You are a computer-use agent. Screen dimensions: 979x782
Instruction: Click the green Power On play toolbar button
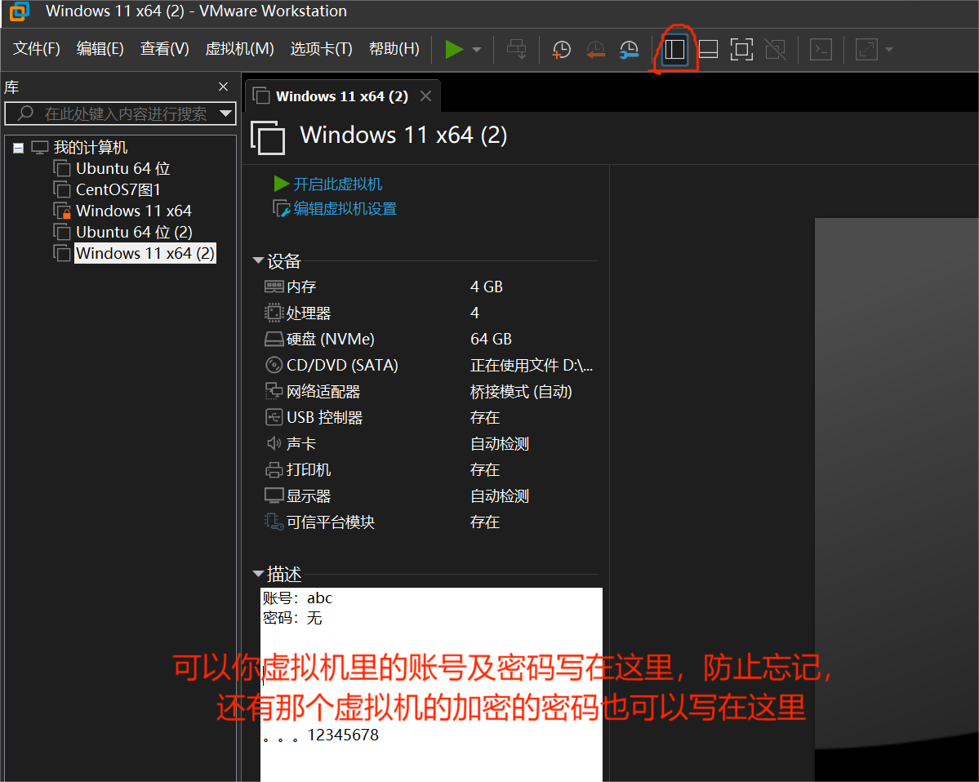[454, 49]
